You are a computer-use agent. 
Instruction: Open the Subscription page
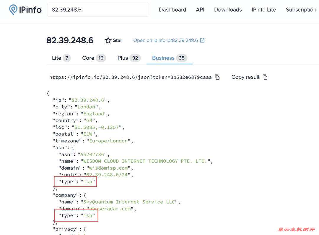tap(301, 10)
